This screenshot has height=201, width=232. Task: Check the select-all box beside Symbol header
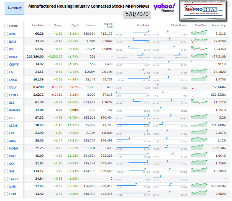point(5,26)
